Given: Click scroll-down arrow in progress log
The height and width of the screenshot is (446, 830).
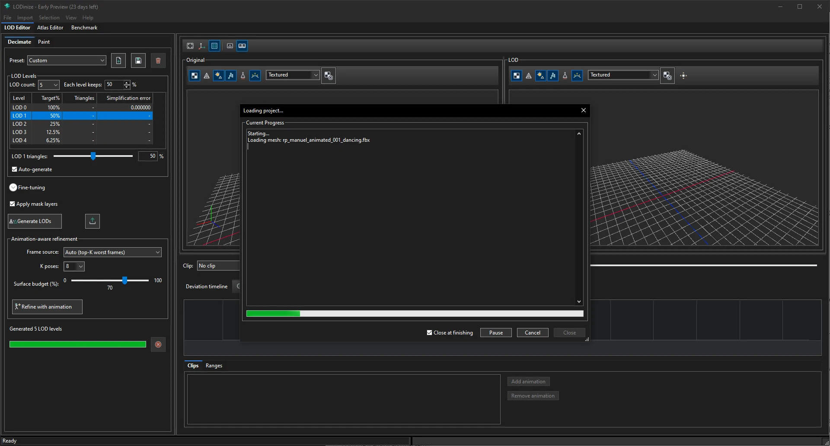Looking at the screenshot, I should (x=579, y=302).
